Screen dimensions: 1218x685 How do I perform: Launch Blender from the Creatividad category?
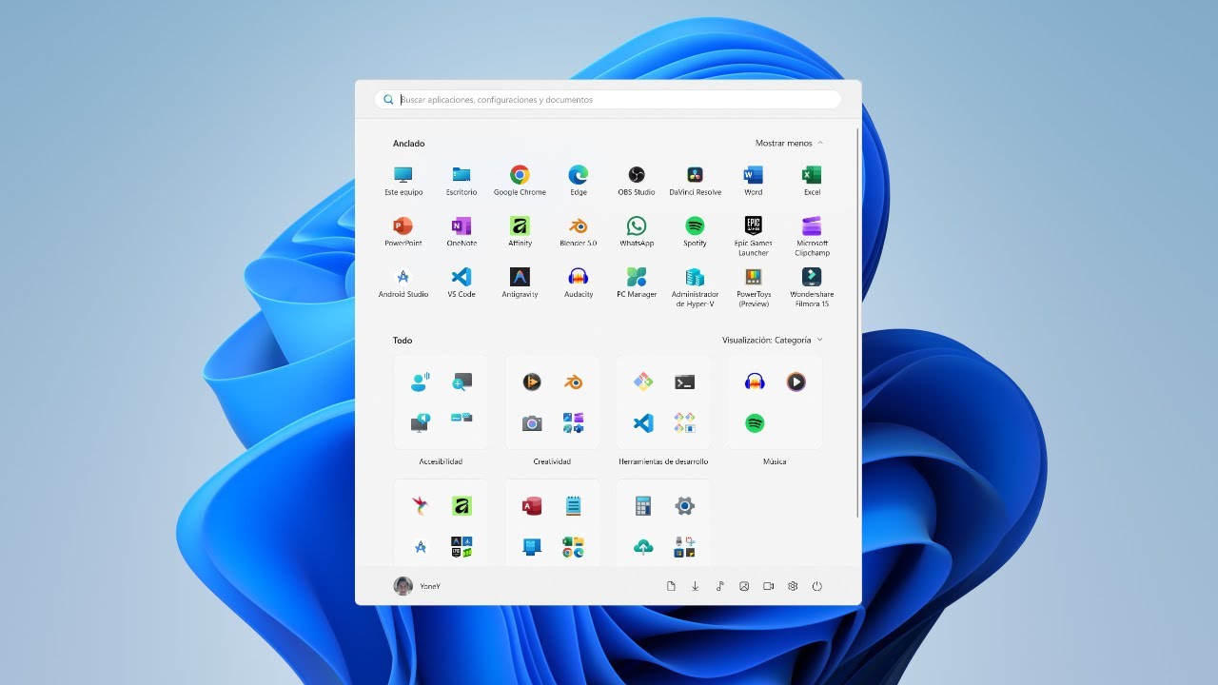tap(573, 382)
